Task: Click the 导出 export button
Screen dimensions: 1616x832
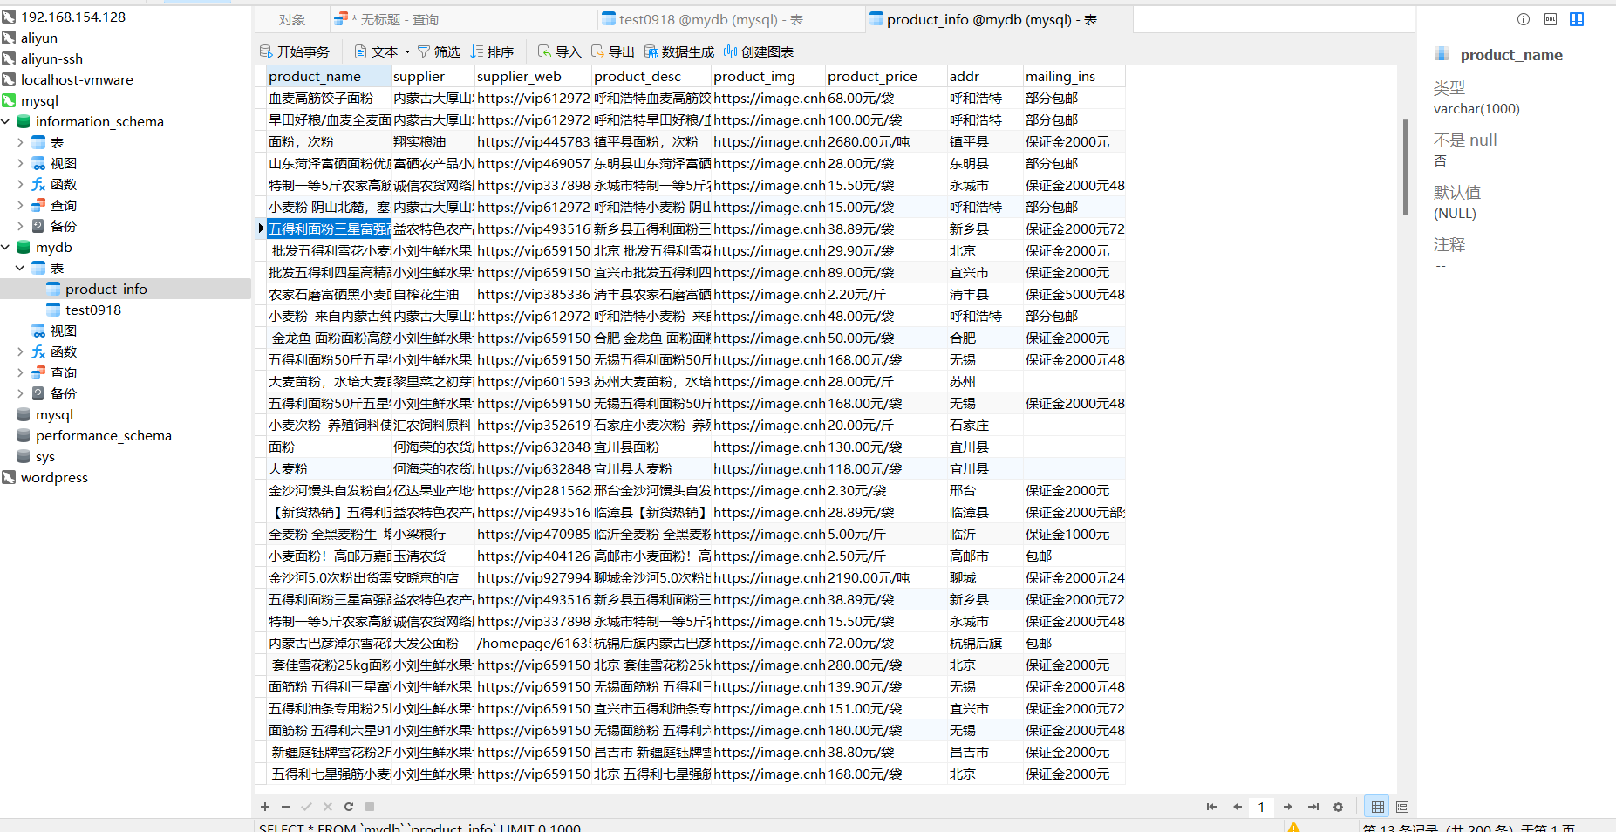Action: click(613, 52)
